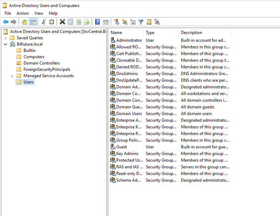Click the Up one level folder icon

(x=25, y=22)
